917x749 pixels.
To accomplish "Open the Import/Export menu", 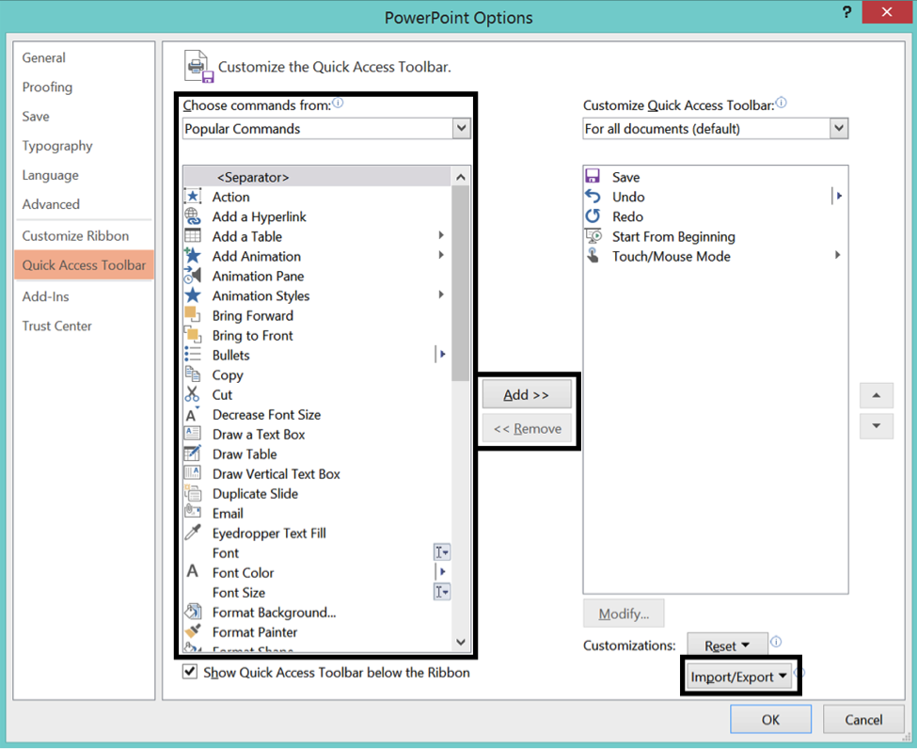I will pos(740,676).
